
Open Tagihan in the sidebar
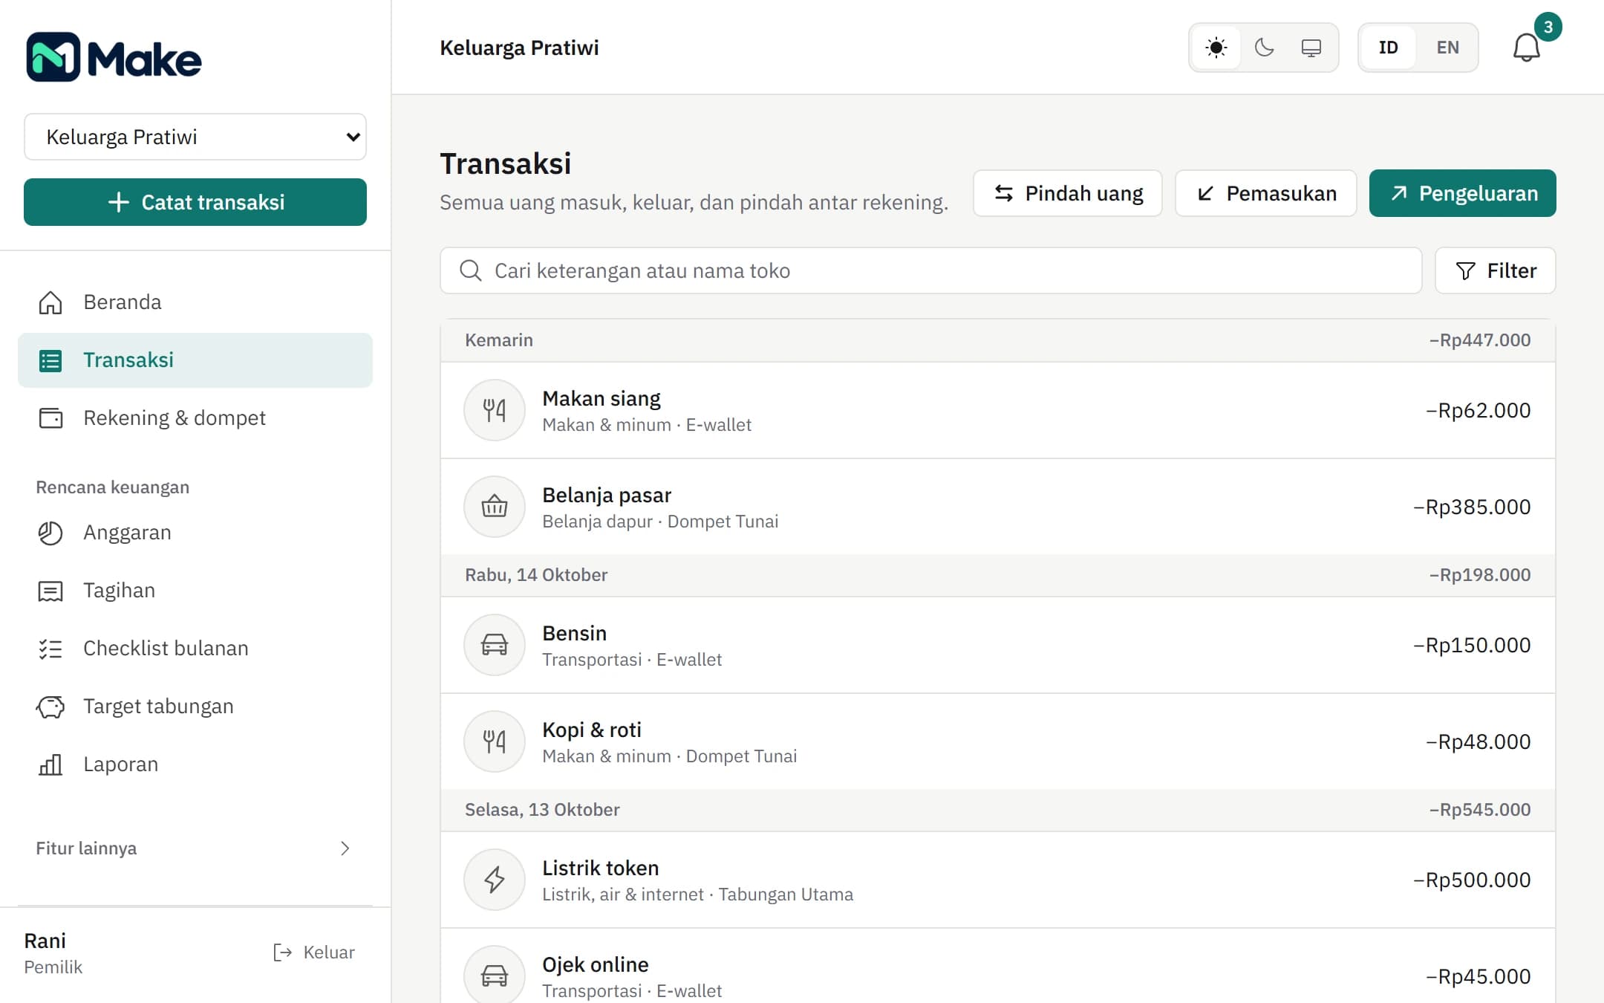point(195,591)
